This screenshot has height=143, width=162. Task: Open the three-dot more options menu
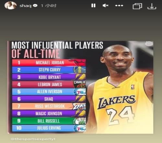119,6
